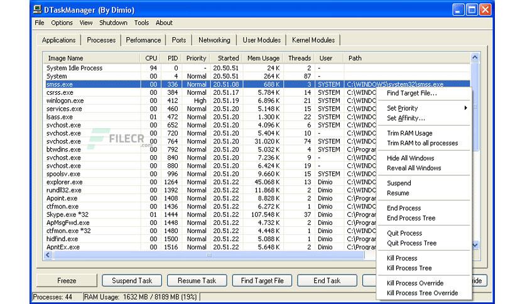This screenshot has height=304, width=525.
Task: Sort by Path column header
Action: coord(407,58)
